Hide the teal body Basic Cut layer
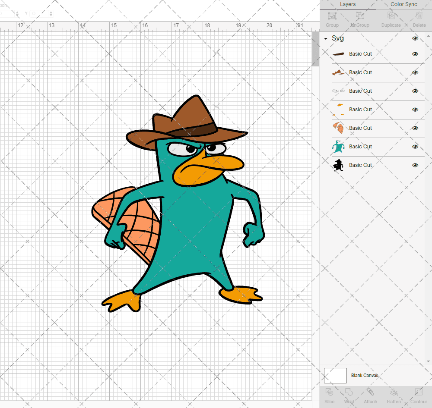 (415, 147)
